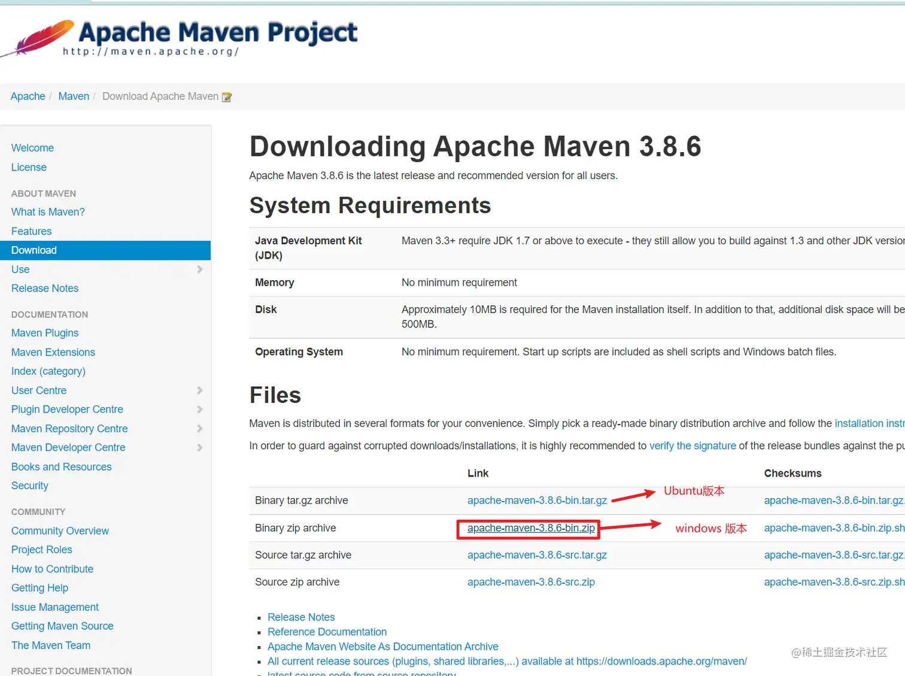Expand the Use submenu chevron
The width and height of the screenshot is (905, 676).
(x=200, y=269)
